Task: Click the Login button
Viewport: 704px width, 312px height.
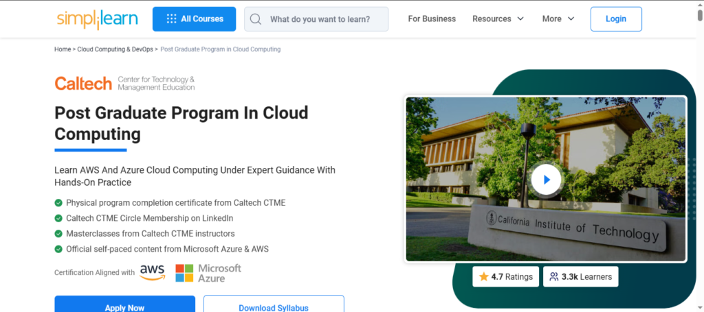Action: pyautogui.click(x=616, y=19)
